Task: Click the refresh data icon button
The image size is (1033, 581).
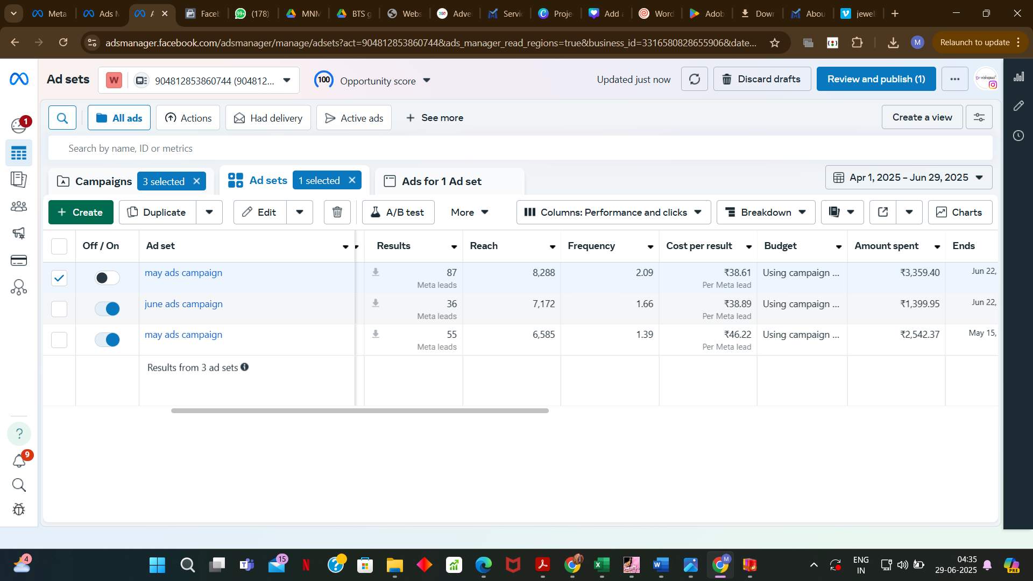Action: coord(695,79)
